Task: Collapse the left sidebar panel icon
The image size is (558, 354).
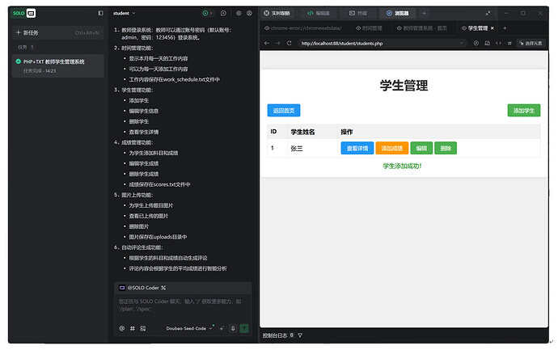Action: [x=100, y=13]
